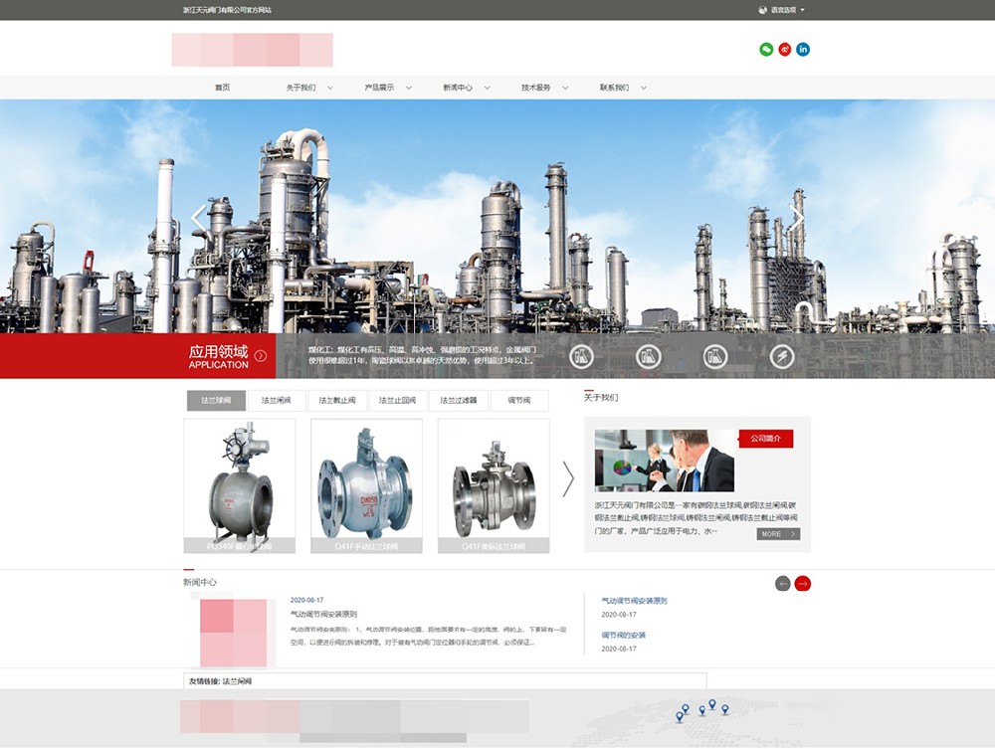Viewport: 995px width, 749px height.
Task: Expand the 产品展示 nav menu
Action: click(x=387, y=88)
